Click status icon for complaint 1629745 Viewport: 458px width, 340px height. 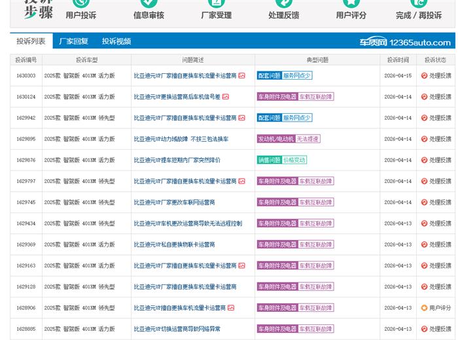pos(424,202)
